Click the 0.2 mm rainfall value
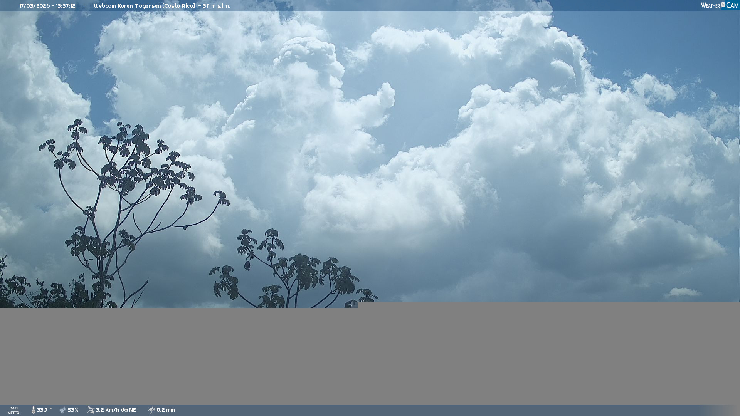 coord(166,410)
